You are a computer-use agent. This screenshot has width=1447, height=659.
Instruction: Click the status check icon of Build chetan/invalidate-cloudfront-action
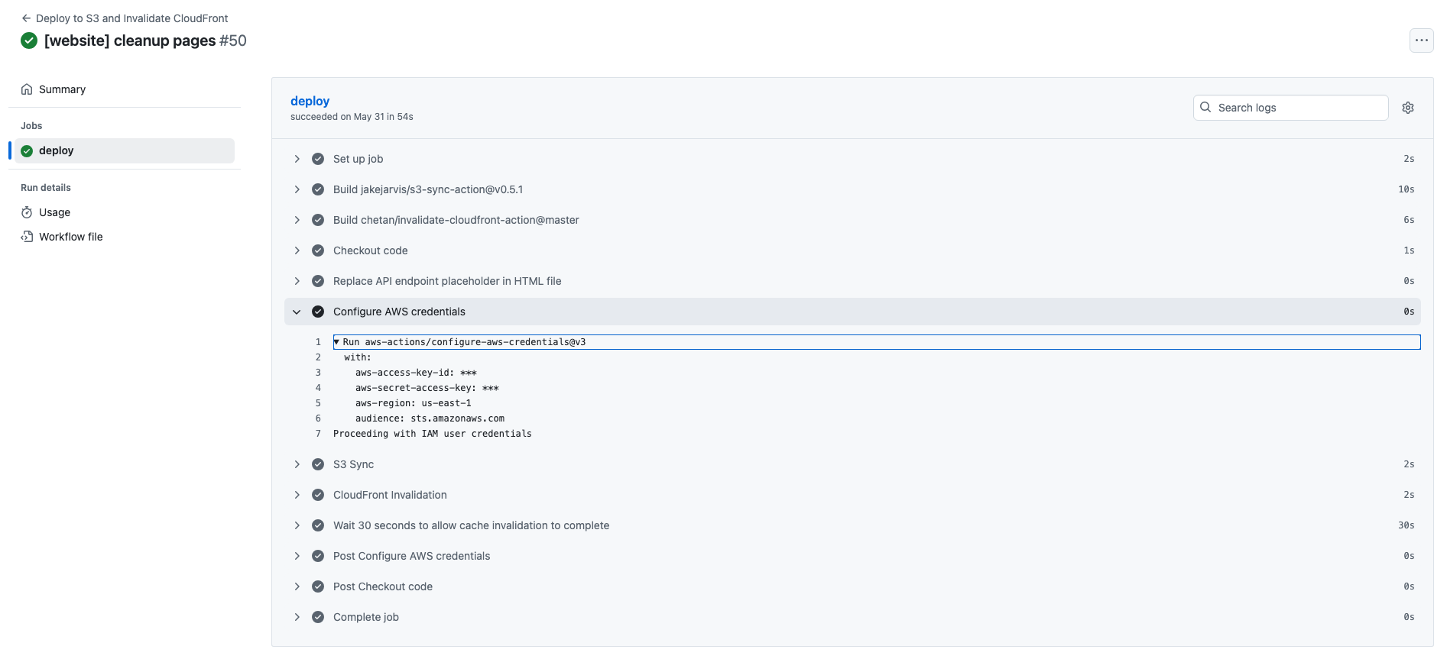point(318,220)
